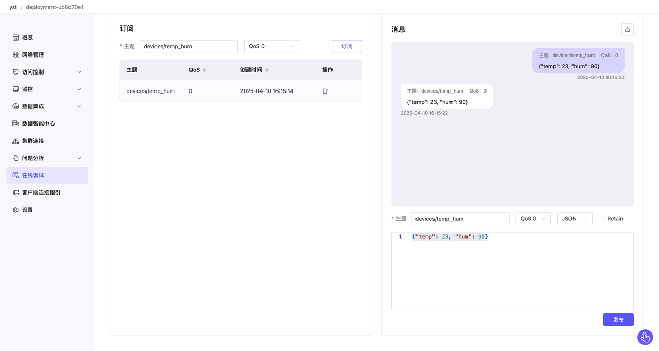
Task: Click the publish topic input field
Action: tap(460, 219)
